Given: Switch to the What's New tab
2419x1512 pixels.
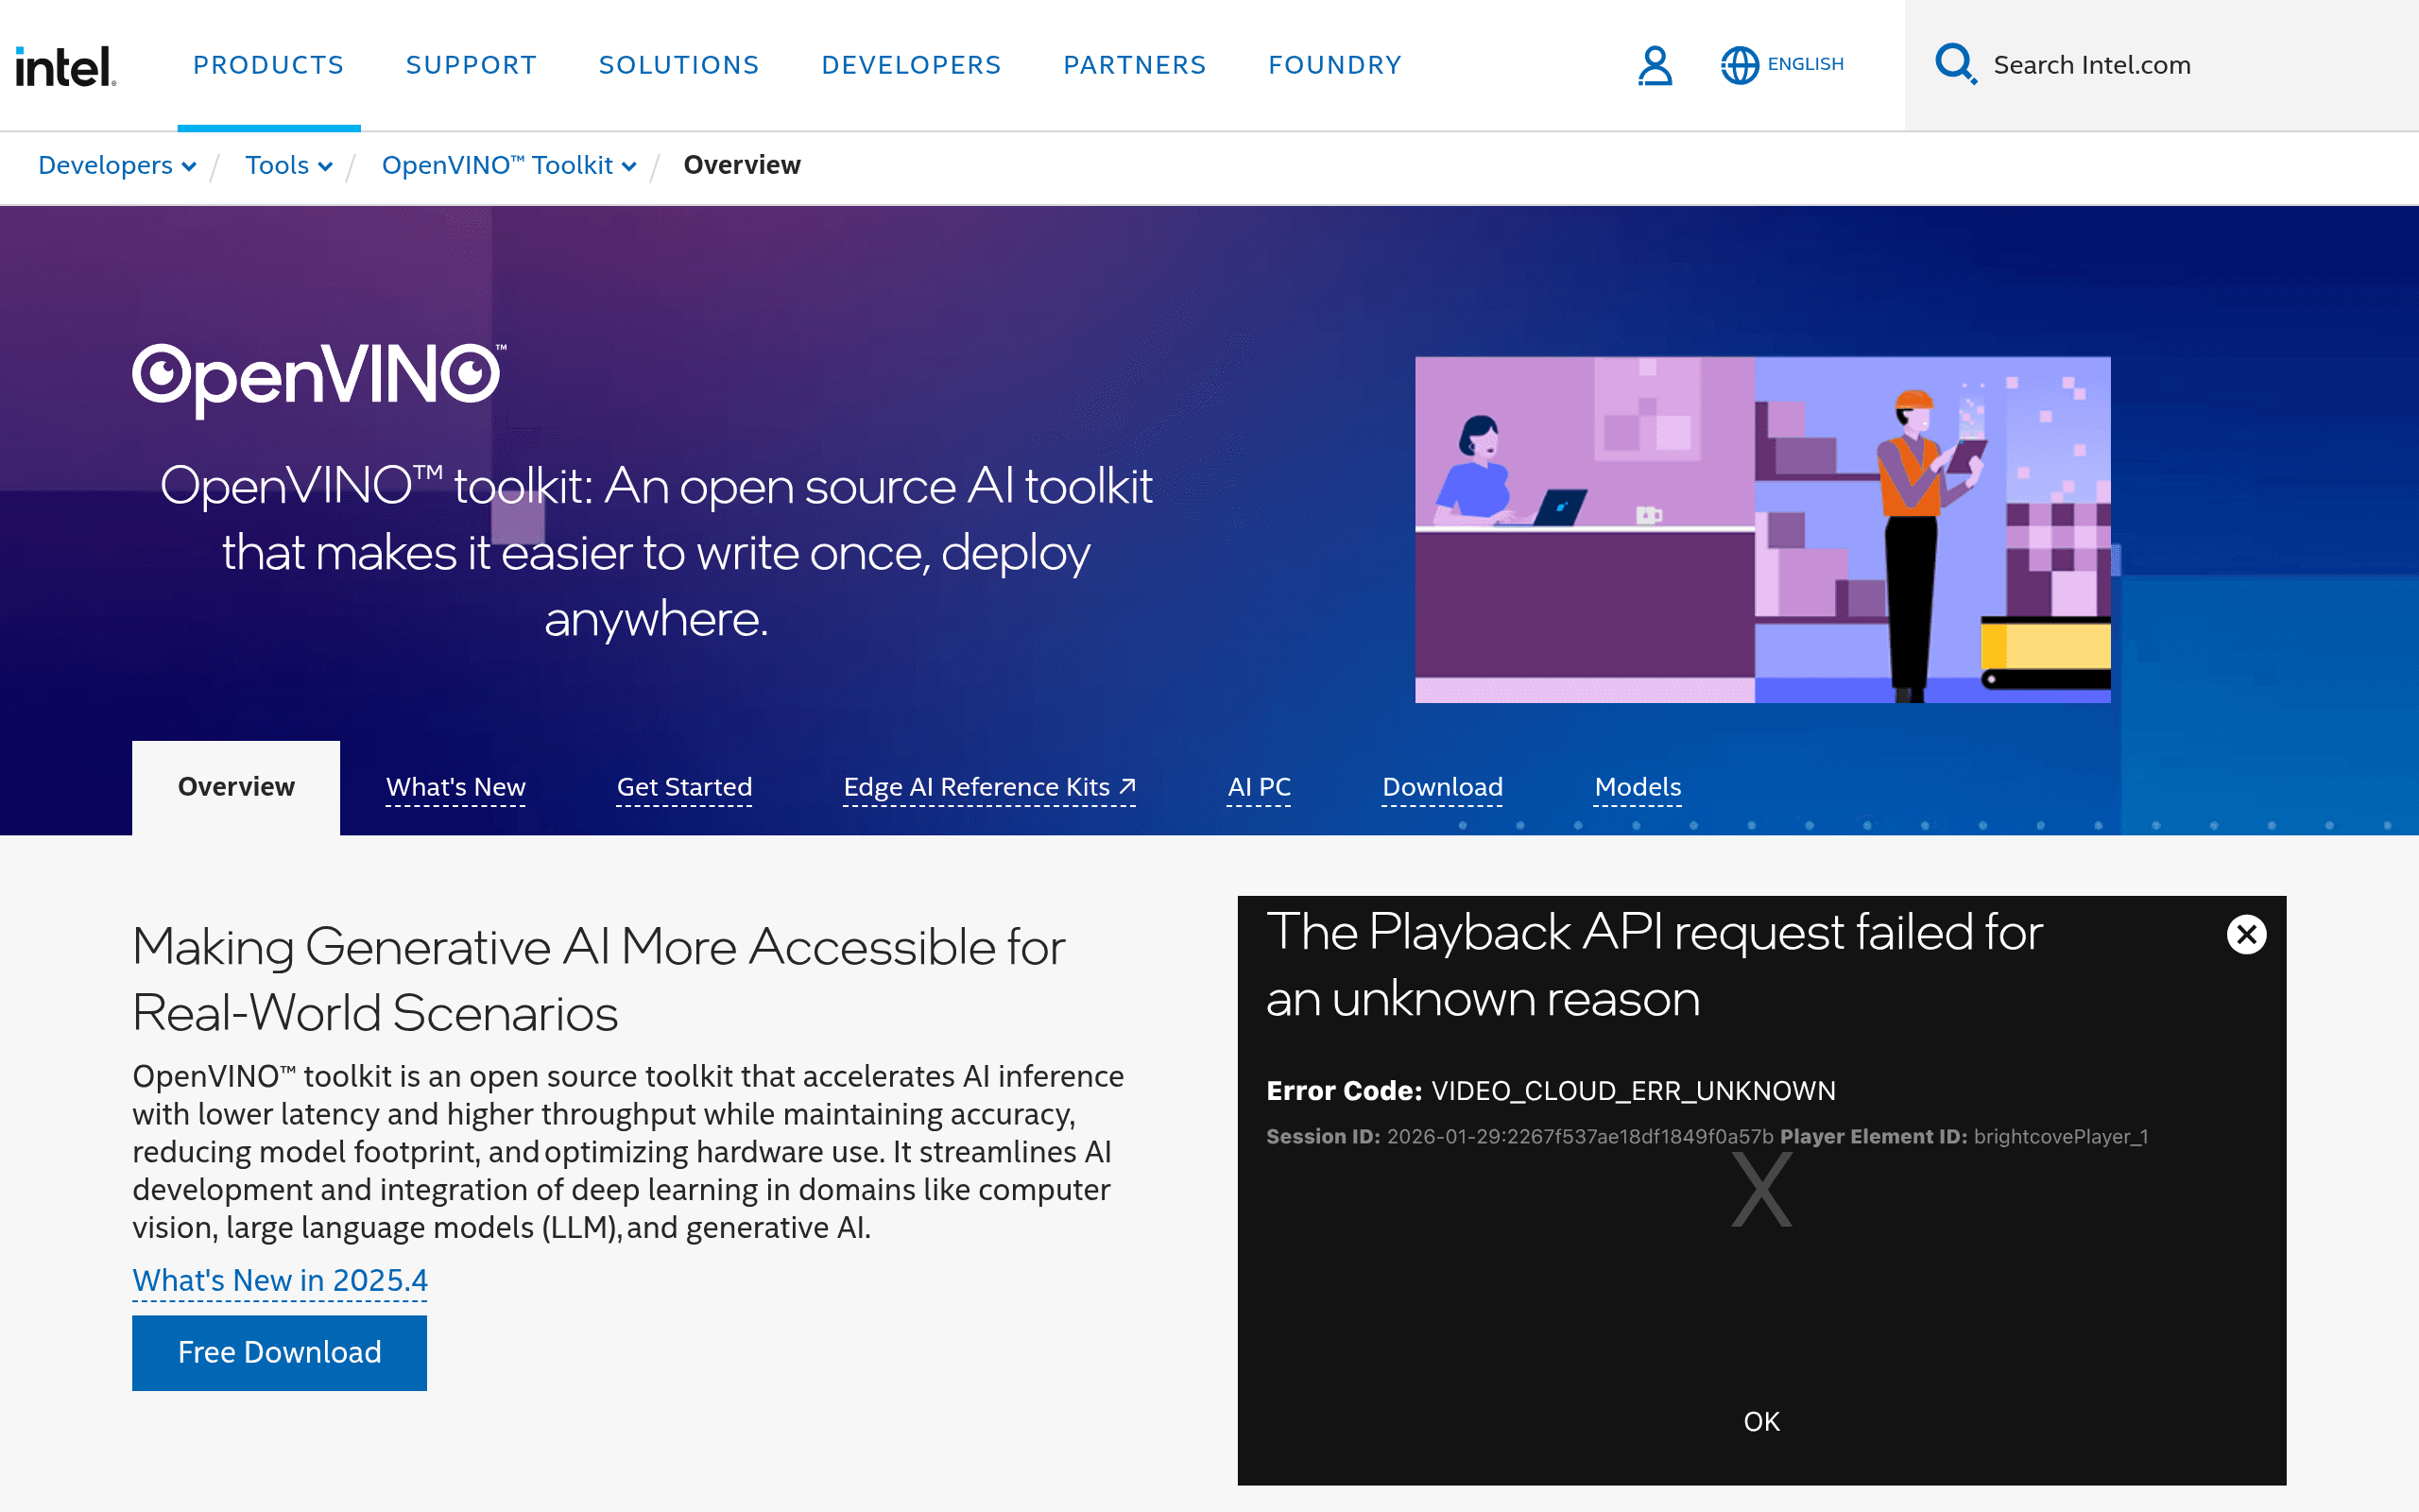Looking at the screenshot, I should tap(455, 787).
